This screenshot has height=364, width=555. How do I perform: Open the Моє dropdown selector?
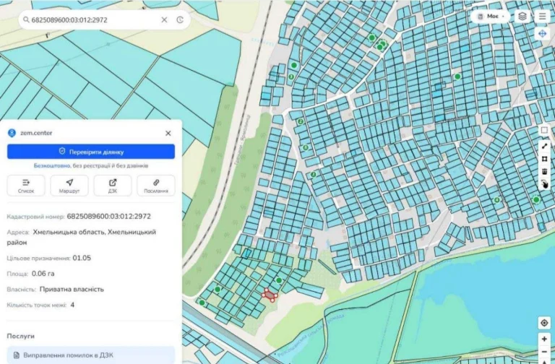tap(490, 17)
